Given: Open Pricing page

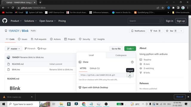Looking at the screenshot, I should (x=62, y=21).
